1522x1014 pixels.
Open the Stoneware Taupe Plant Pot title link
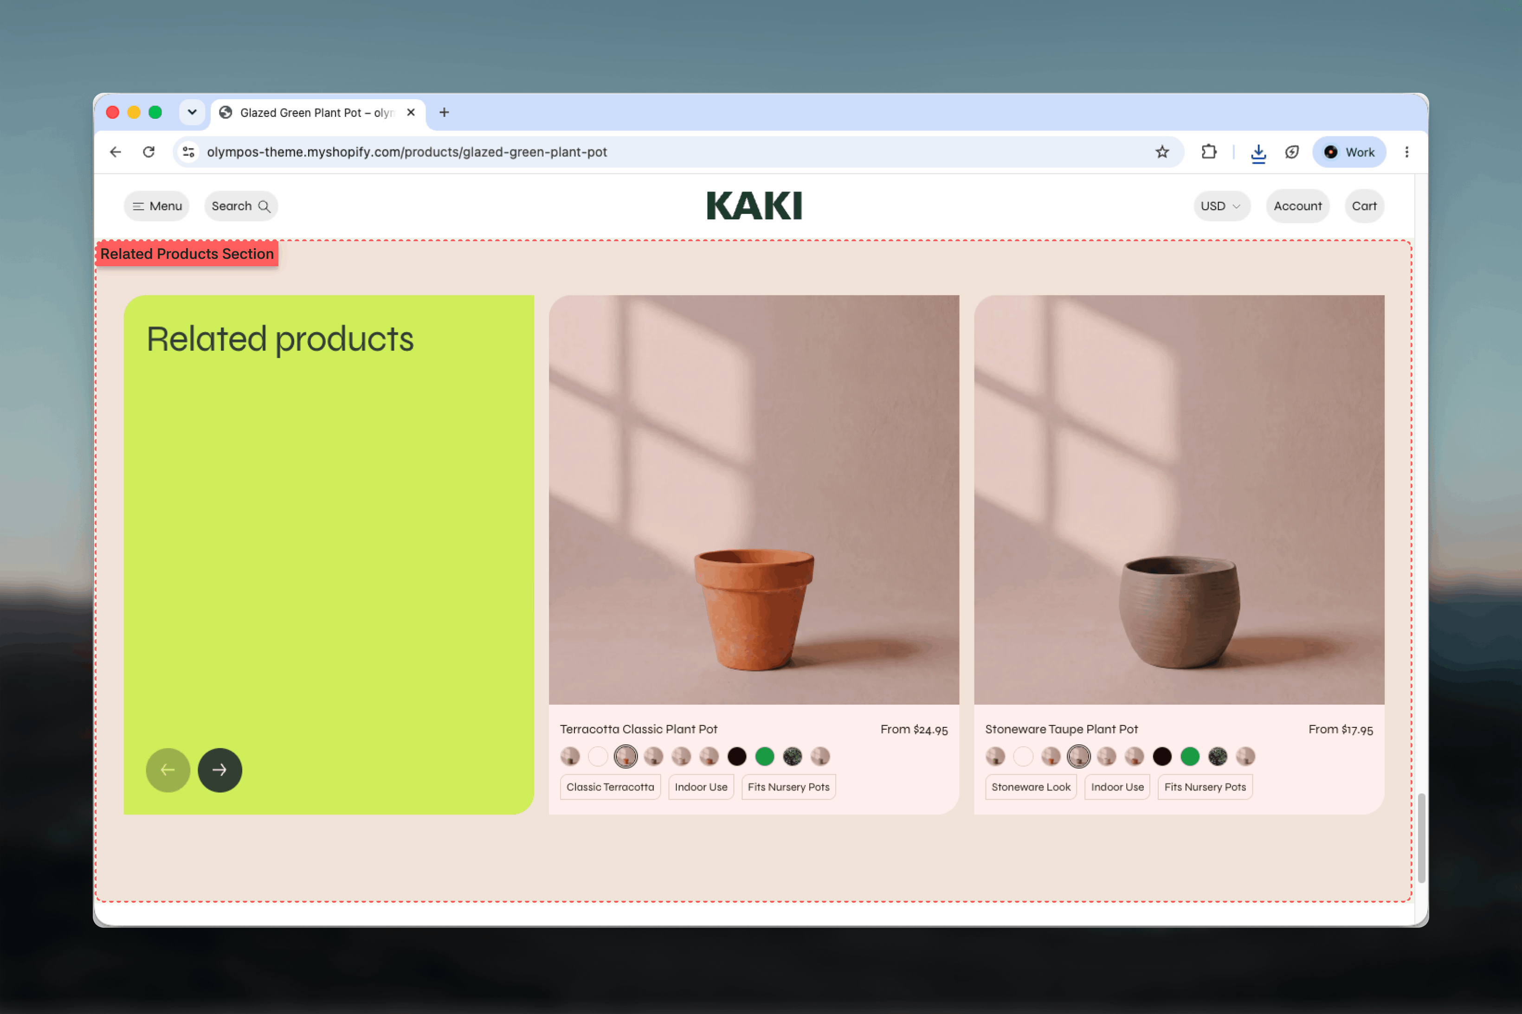[x=1061, y=729]
